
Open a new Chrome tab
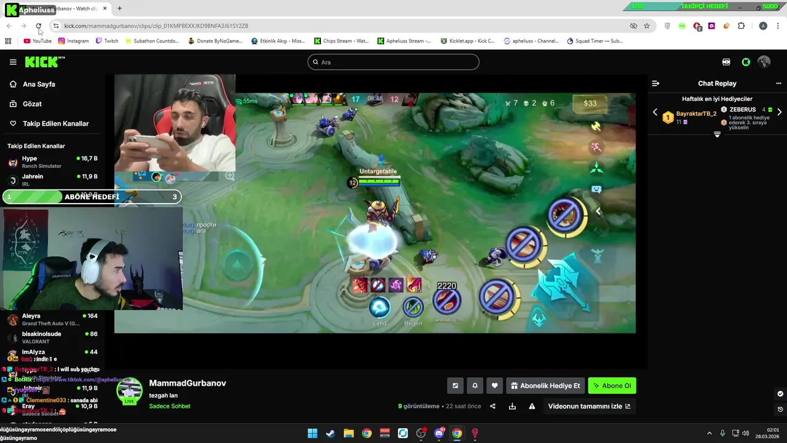click(119, 9)
